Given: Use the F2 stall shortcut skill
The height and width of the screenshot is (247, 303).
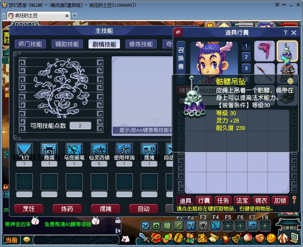Looking at the screenshot, I should (191, 226).
